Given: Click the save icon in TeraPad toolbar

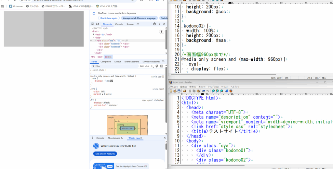Looking at the screenshot, I should tap(179, 91).
